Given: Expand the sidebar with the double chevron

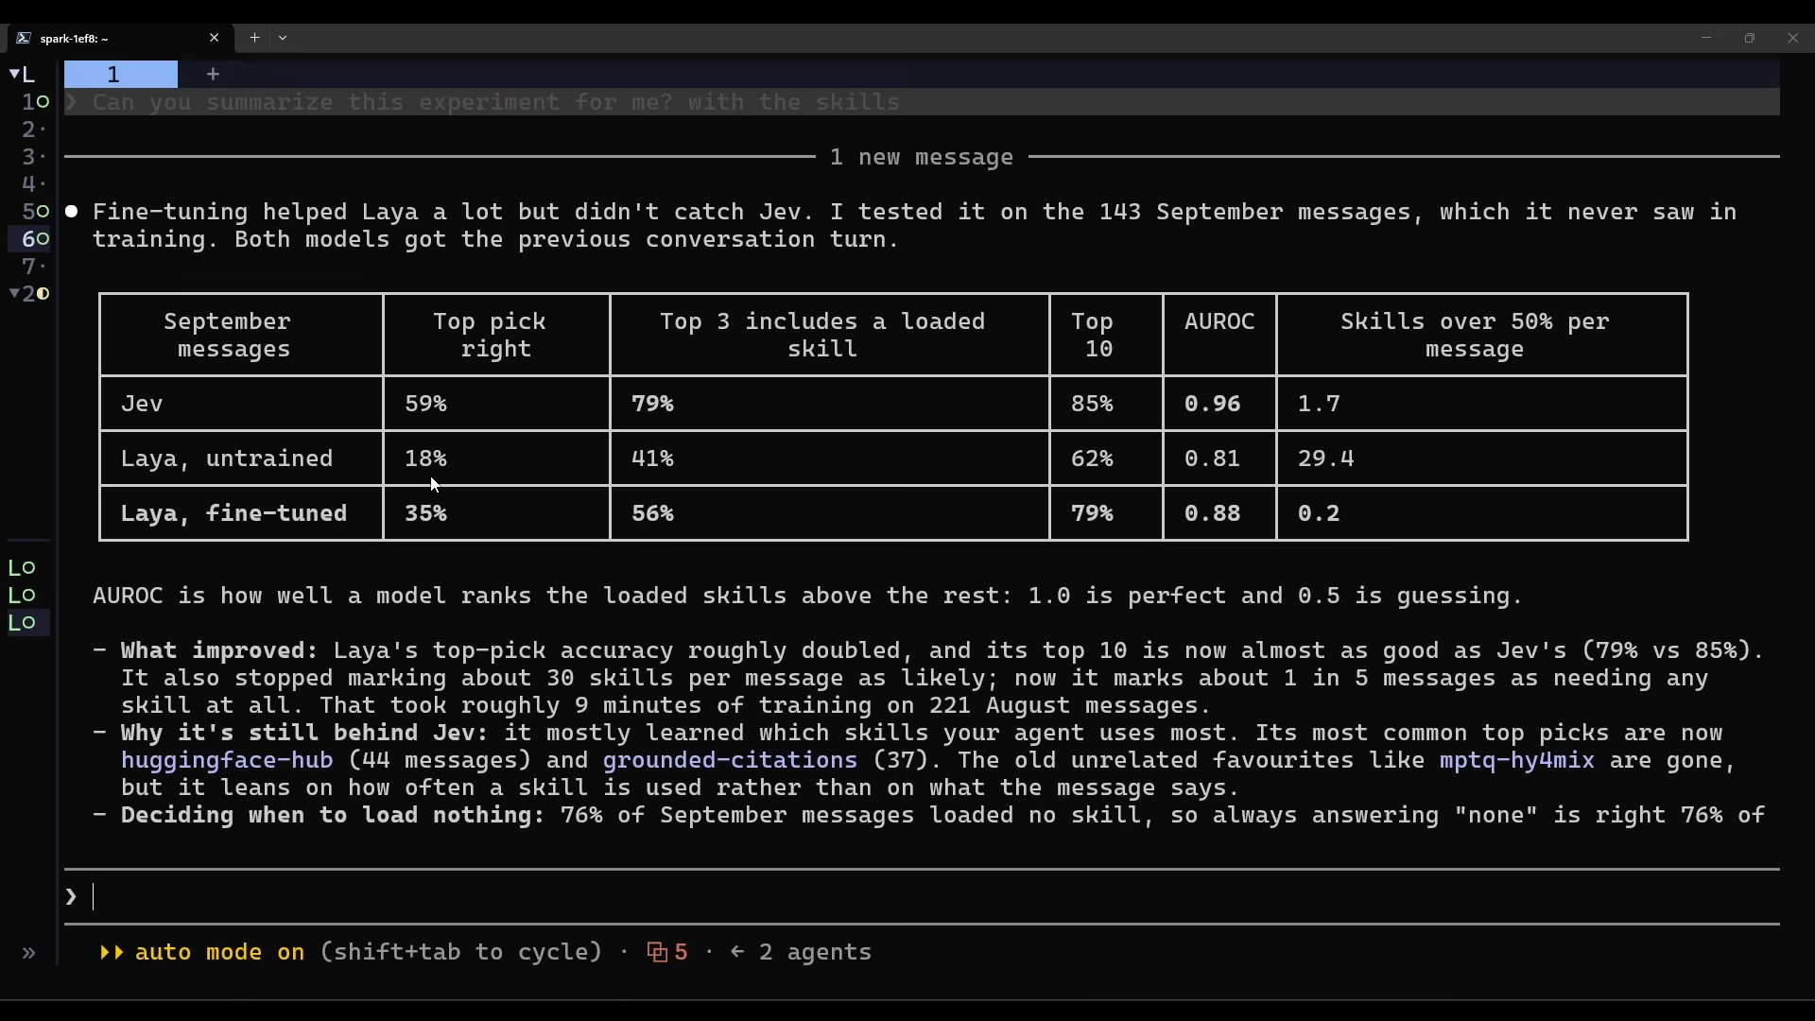Looking at the screenshot, I should (28, 952).
